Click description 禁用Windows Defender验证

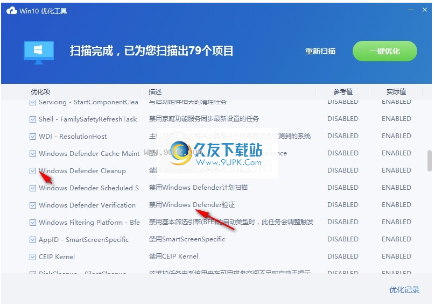[x=192, y=204]
